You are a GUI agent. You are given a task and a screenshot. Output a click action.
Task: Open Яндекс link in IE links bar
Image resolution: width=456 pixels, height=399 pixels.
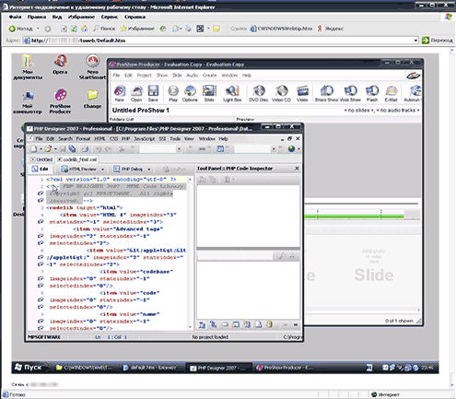tap(331, 29)
